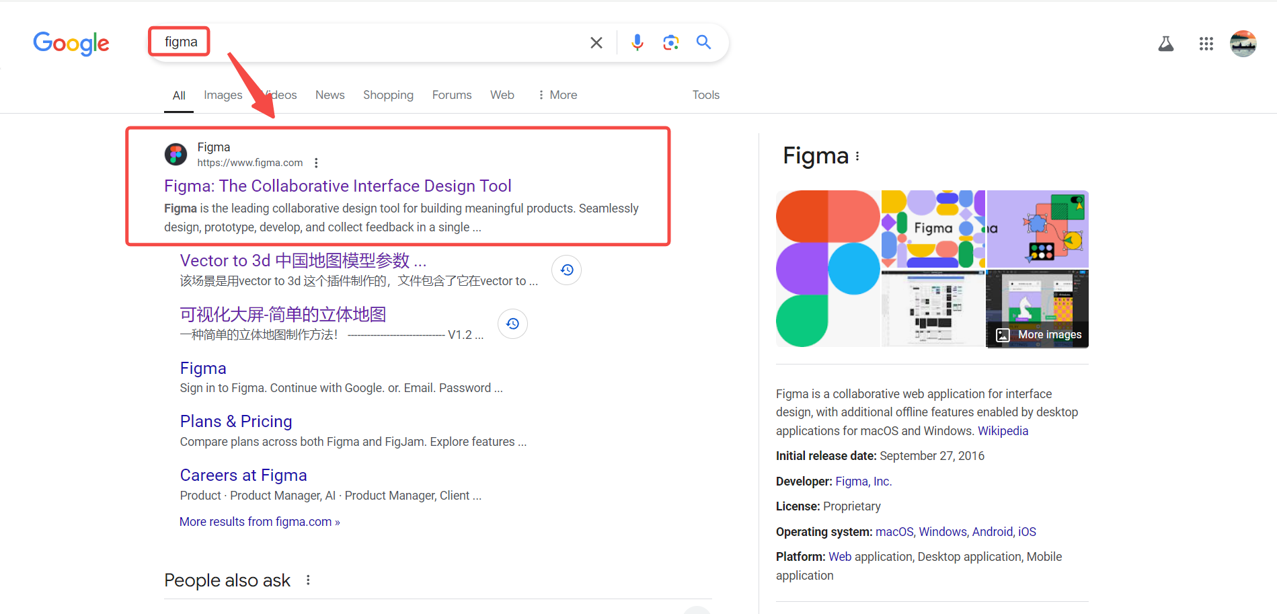Open the Figma sign-in sitelink
This screenshot has width=1277, height=614.
coord(203,368)
